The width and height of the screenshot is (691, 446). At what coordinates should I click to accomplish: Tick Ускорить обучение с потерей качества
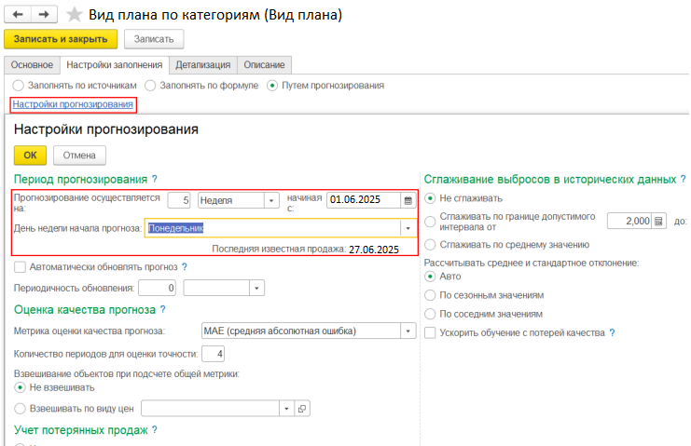click(430, 332)
